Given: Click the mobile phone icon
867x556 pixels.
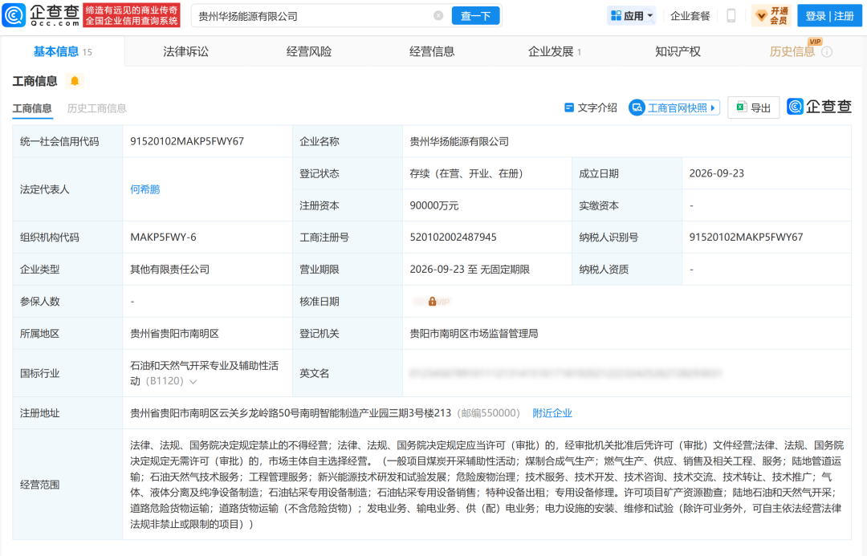Looking at the screenshot, I should point(731,15).
